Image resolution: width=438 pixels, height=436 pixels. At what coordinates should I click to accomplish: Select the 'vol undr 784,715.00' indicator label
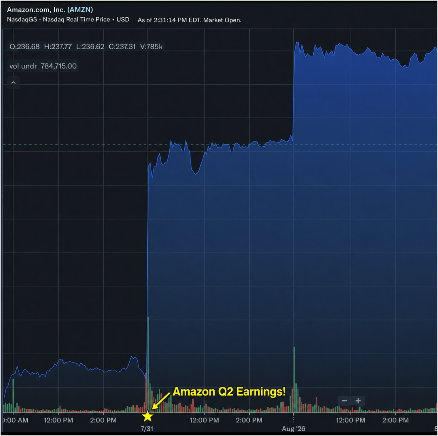[x=43, y=66]
